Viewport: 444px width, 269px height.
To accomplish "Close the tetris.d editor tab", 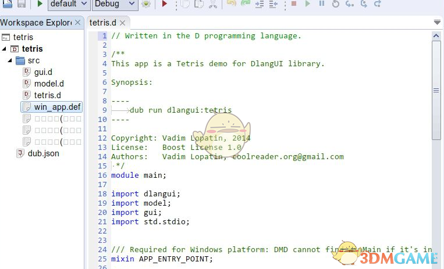I will point(122,23).
